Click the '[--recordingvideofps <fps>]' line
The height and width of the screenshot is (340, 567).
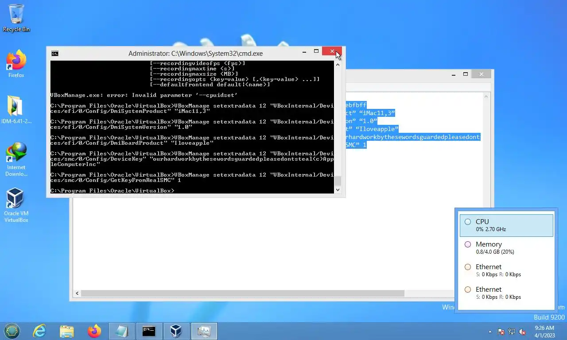(x=198, y=63)
